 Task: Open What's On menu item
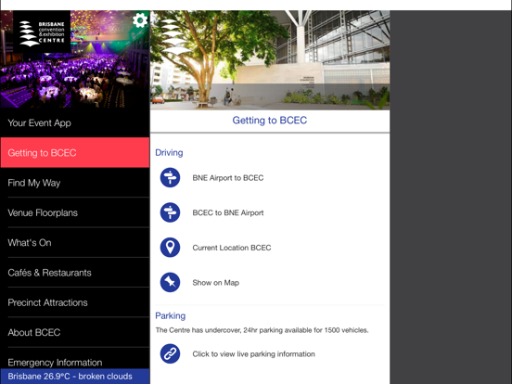pos(75,243)
